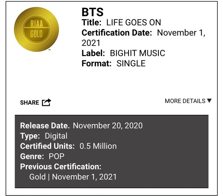
Task: Select the LIFE GOES ON title text
Action: (x=130, y=23)
